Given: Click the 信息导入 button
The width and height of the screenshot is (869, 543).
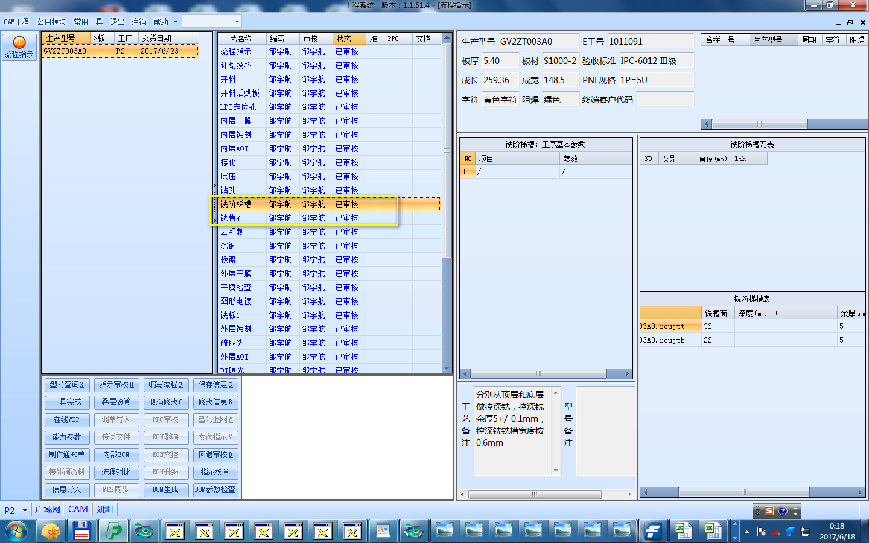Looking at the screenshot, I should (x=67, y=490).
